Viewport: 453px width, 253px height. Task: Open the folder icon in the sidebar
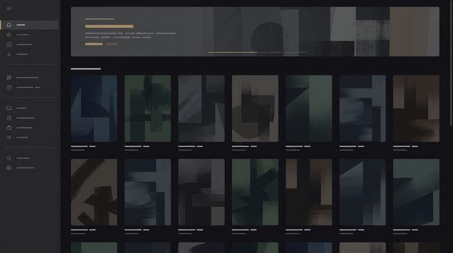(x=9, y=108)
